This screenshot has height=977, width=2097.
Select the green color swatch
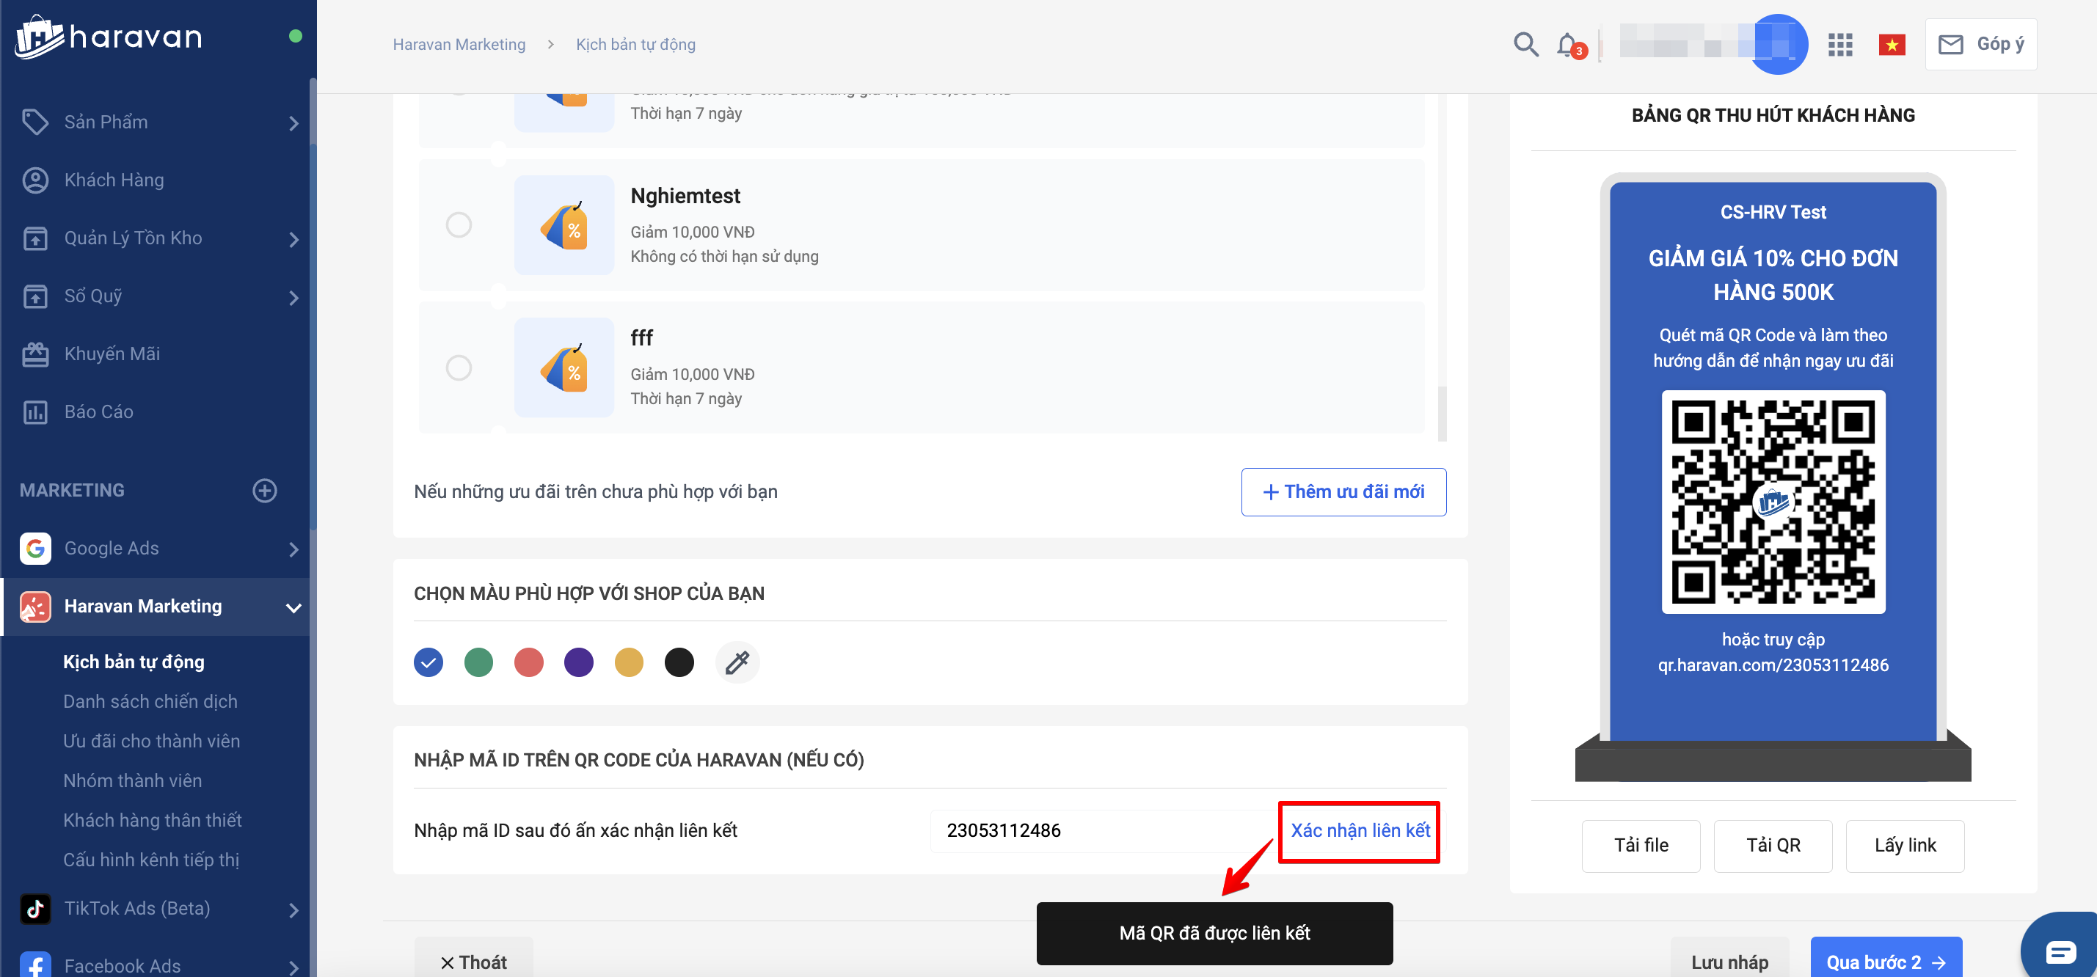pyautogui.click(x=478, y=662)
